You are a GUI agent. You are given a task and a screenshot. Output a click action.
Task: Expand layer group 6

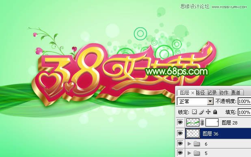tap(189, 144)
